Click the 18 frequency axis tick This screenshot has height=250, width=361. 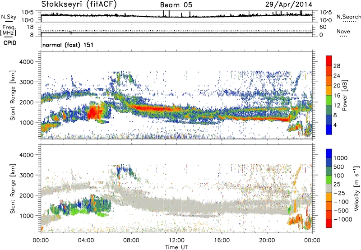coord(30,27)
